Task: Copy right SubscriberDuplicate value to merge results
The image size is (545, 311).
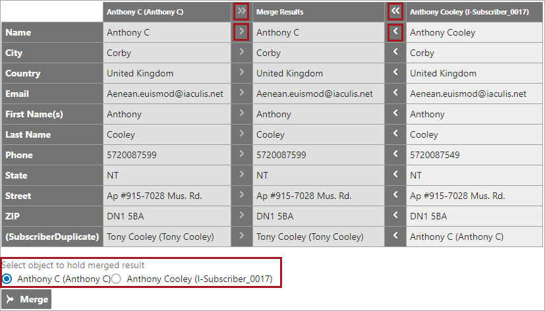Action: click(395, 236)
